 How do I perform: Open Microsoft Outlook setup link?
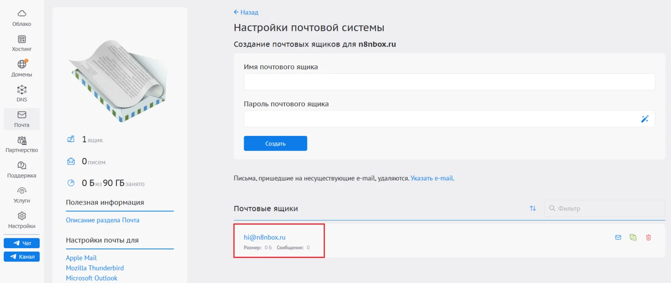(91, 278)
